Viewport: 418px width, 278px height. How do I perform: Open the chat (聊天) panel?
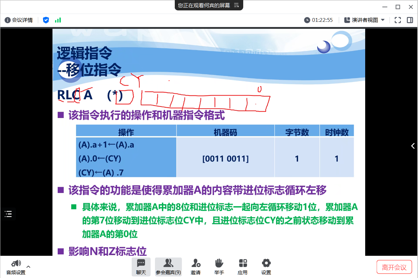point(141,267)
